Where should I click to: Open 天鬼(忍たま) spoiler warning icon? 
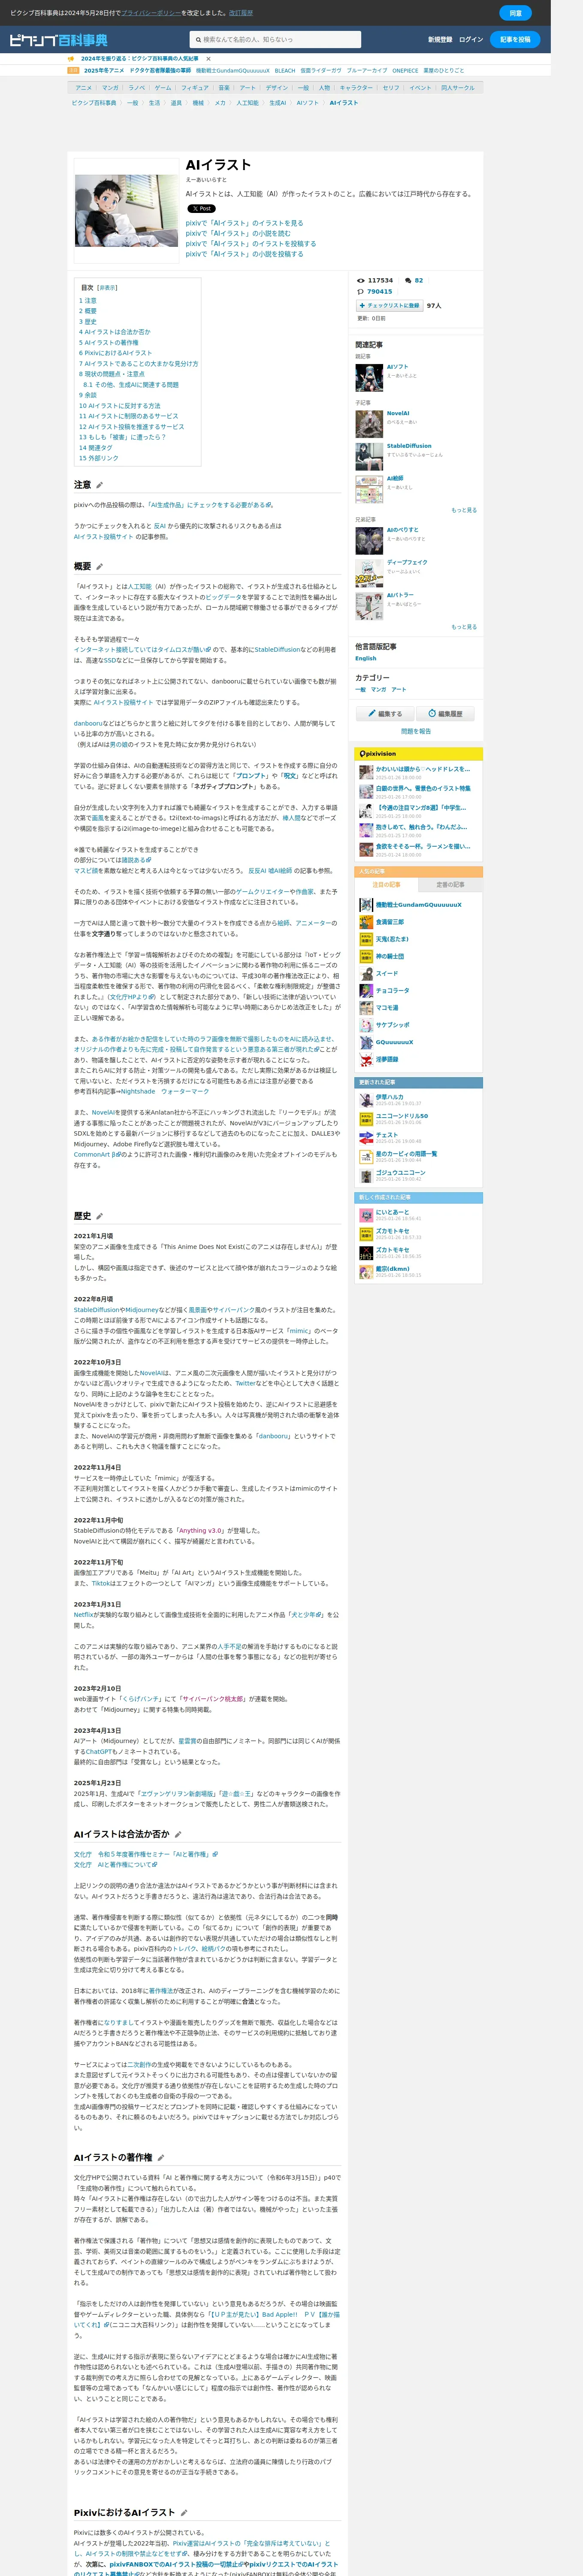tap(366, 940)
